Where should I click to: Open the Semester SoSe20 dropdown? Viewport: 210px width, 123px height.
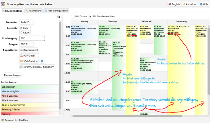(26, 22)
